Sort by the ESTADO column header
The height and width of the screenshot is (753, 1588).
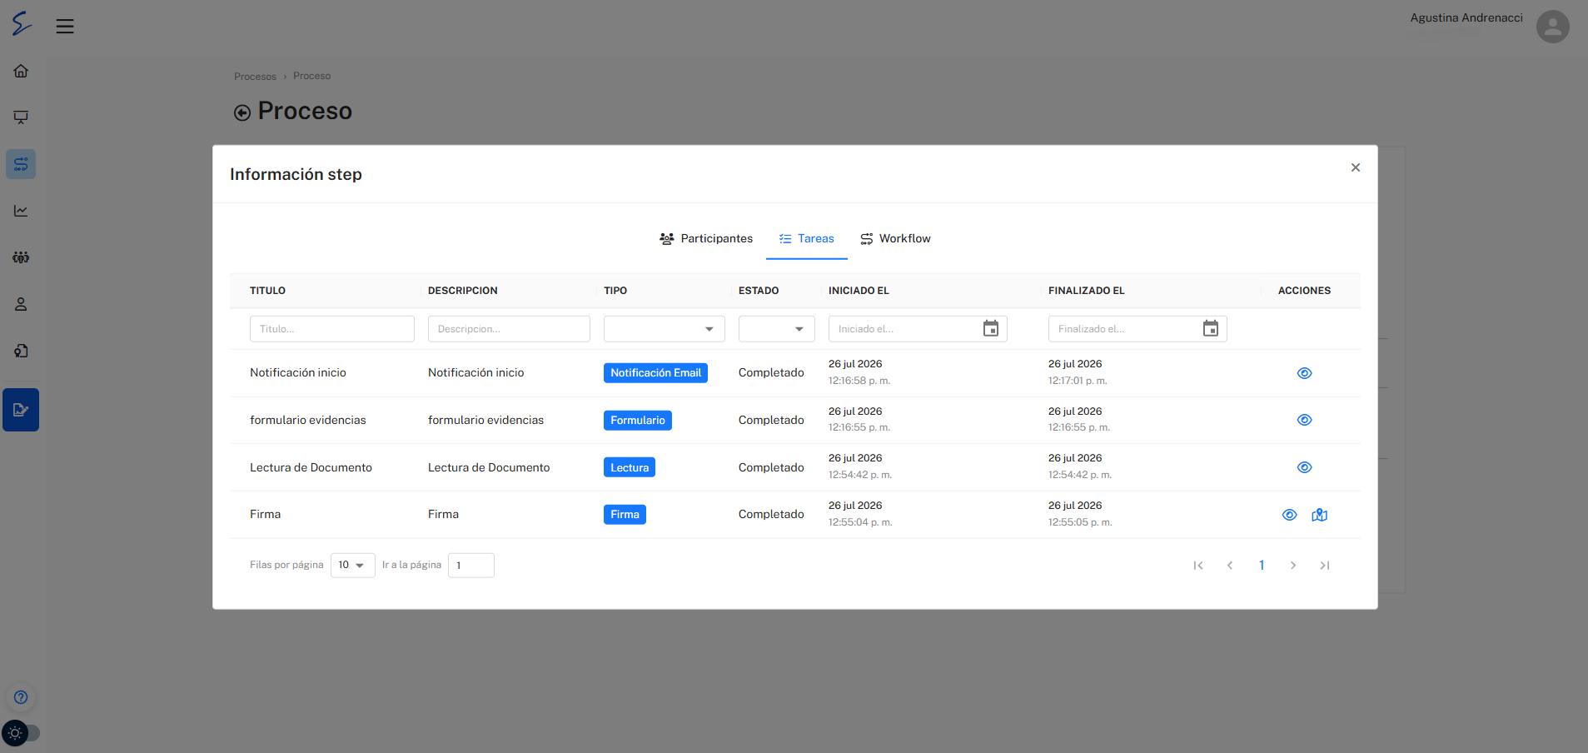tap(759, 291)
